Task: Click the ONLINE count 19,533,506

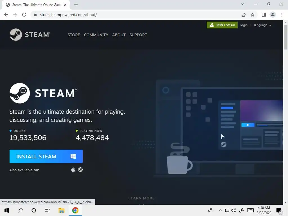Action: pyautogui.click(x=28, y=138)
